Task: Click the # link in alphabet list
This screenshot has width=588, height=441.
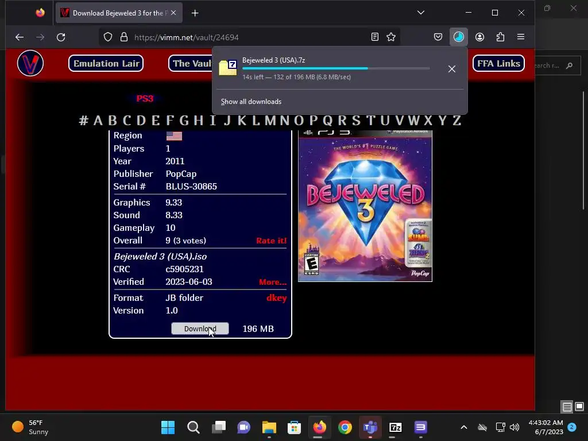Action: (x=83, y=121)
